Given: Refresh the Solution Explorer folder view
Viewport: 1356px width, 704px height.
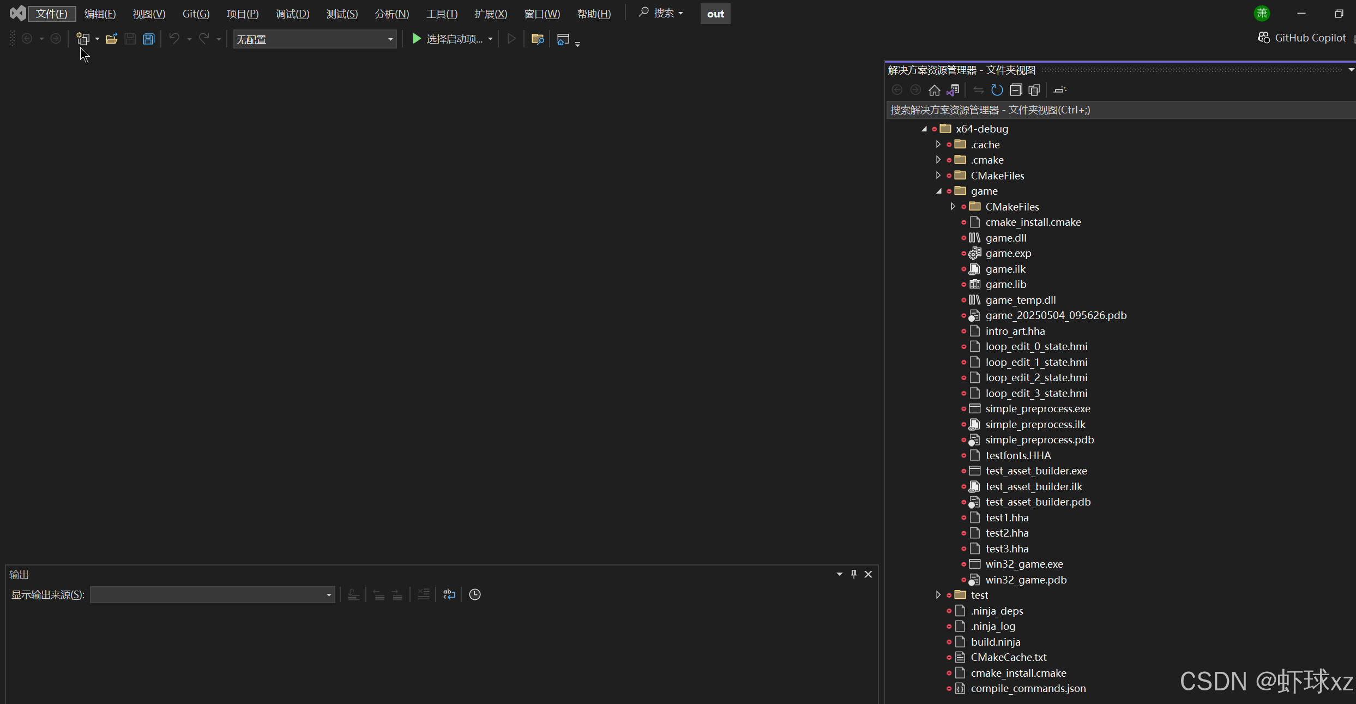Looking at the screenshot, I should 997,90.
